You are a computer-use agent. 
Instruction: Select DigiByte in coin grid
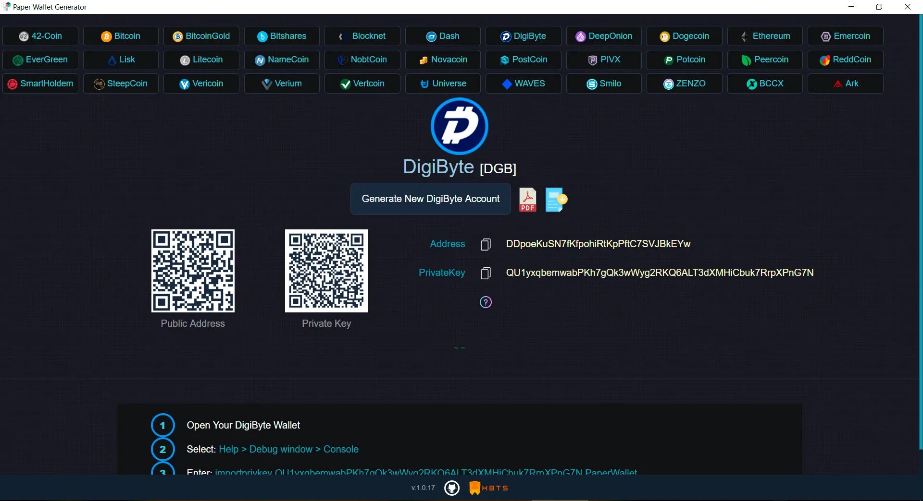[524, 36]
